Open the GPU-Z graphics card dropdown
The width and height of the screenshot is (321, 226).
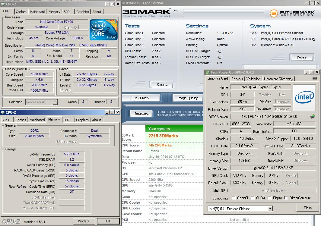270,209
